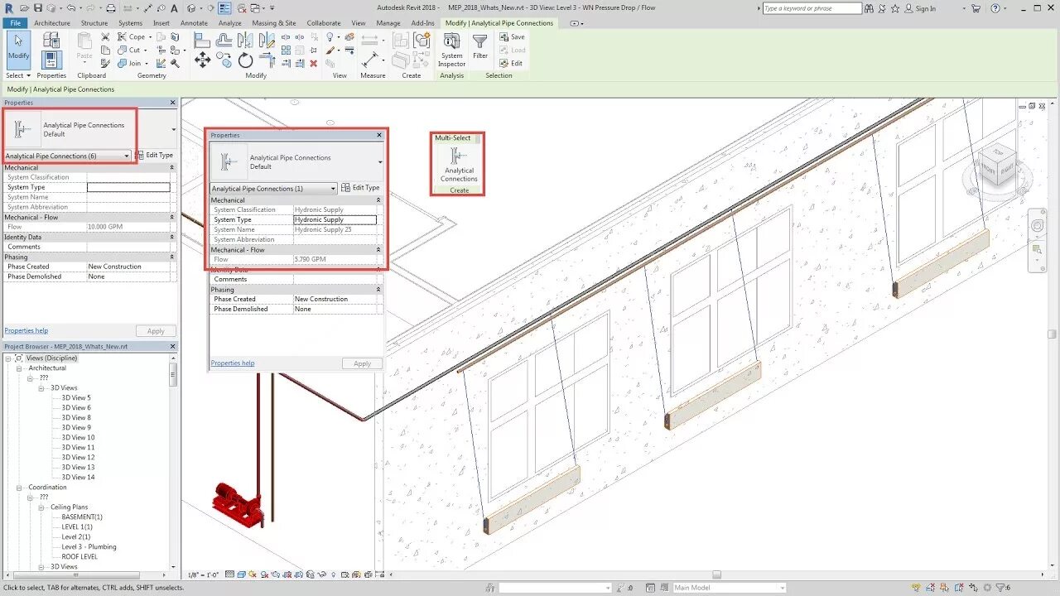Click the Open folder icon in quick access toolbar
The image size is (1060, 596).
point(25,8)
